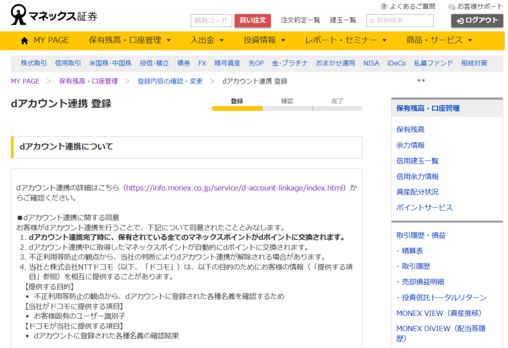Screen dimensions: 508x348
Task: Click the Monex Securities logo
Action: [x=54, y=15]
